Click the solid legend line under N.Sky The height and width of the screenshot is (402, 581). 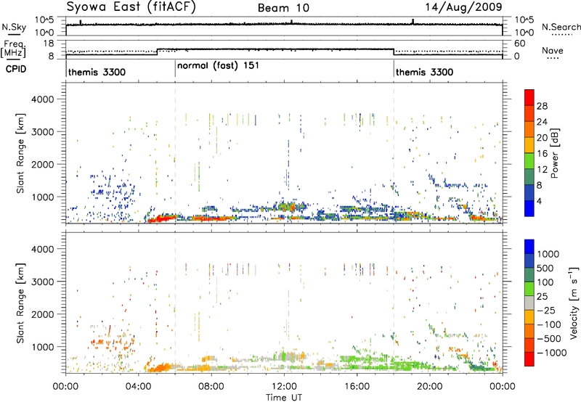[14, 34]
